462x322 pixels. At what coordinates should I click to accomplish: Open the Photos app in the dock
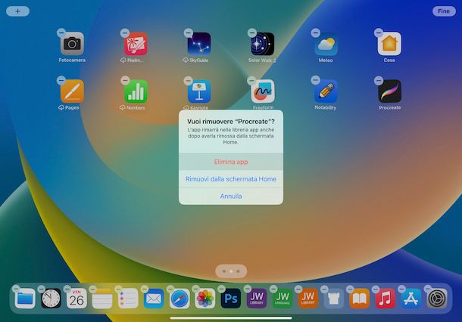coord(205,299)
